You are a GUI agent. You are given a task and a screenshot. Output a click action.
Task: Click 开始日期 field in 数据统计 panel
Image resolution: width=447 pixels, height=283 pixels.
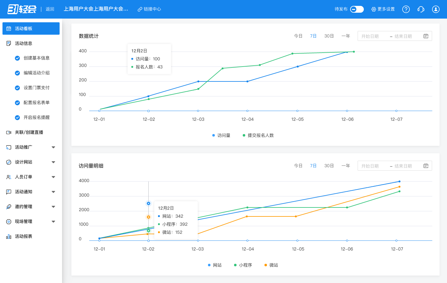pos(370,36)
